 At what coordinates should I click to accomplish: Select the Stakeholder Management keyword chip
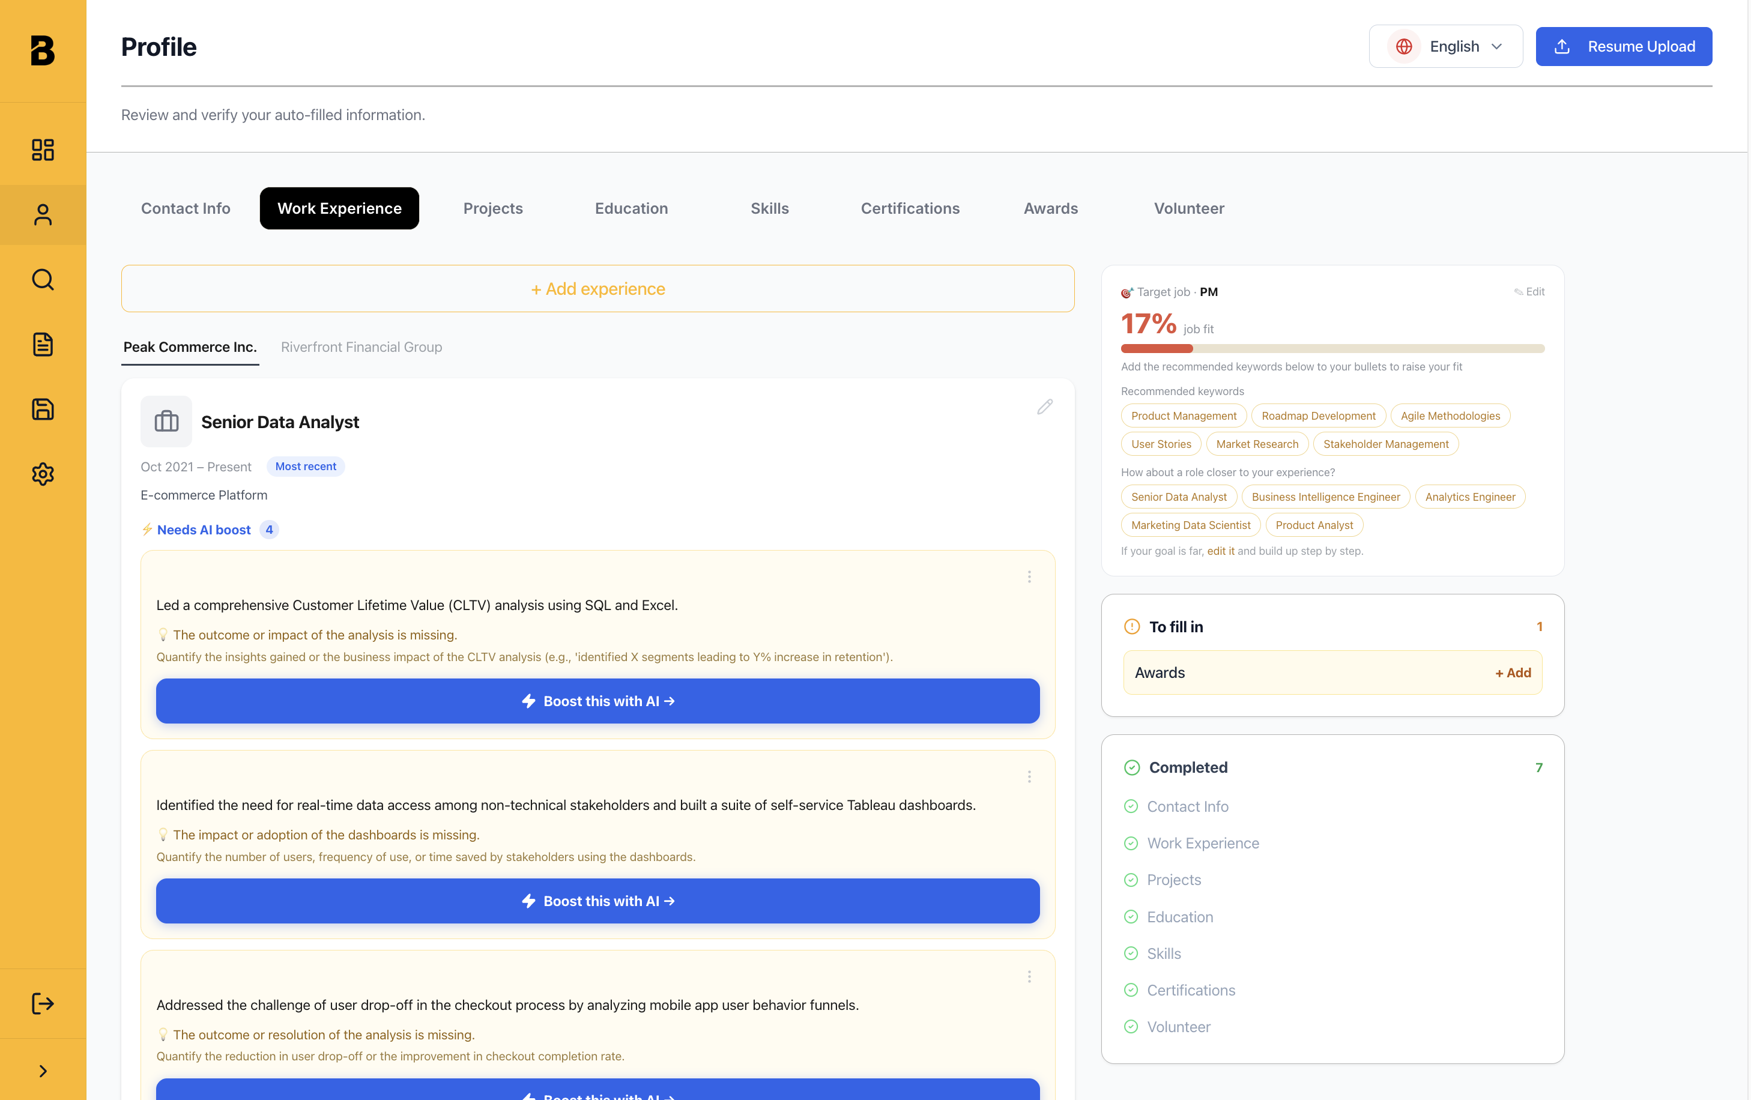point(1385,444)
